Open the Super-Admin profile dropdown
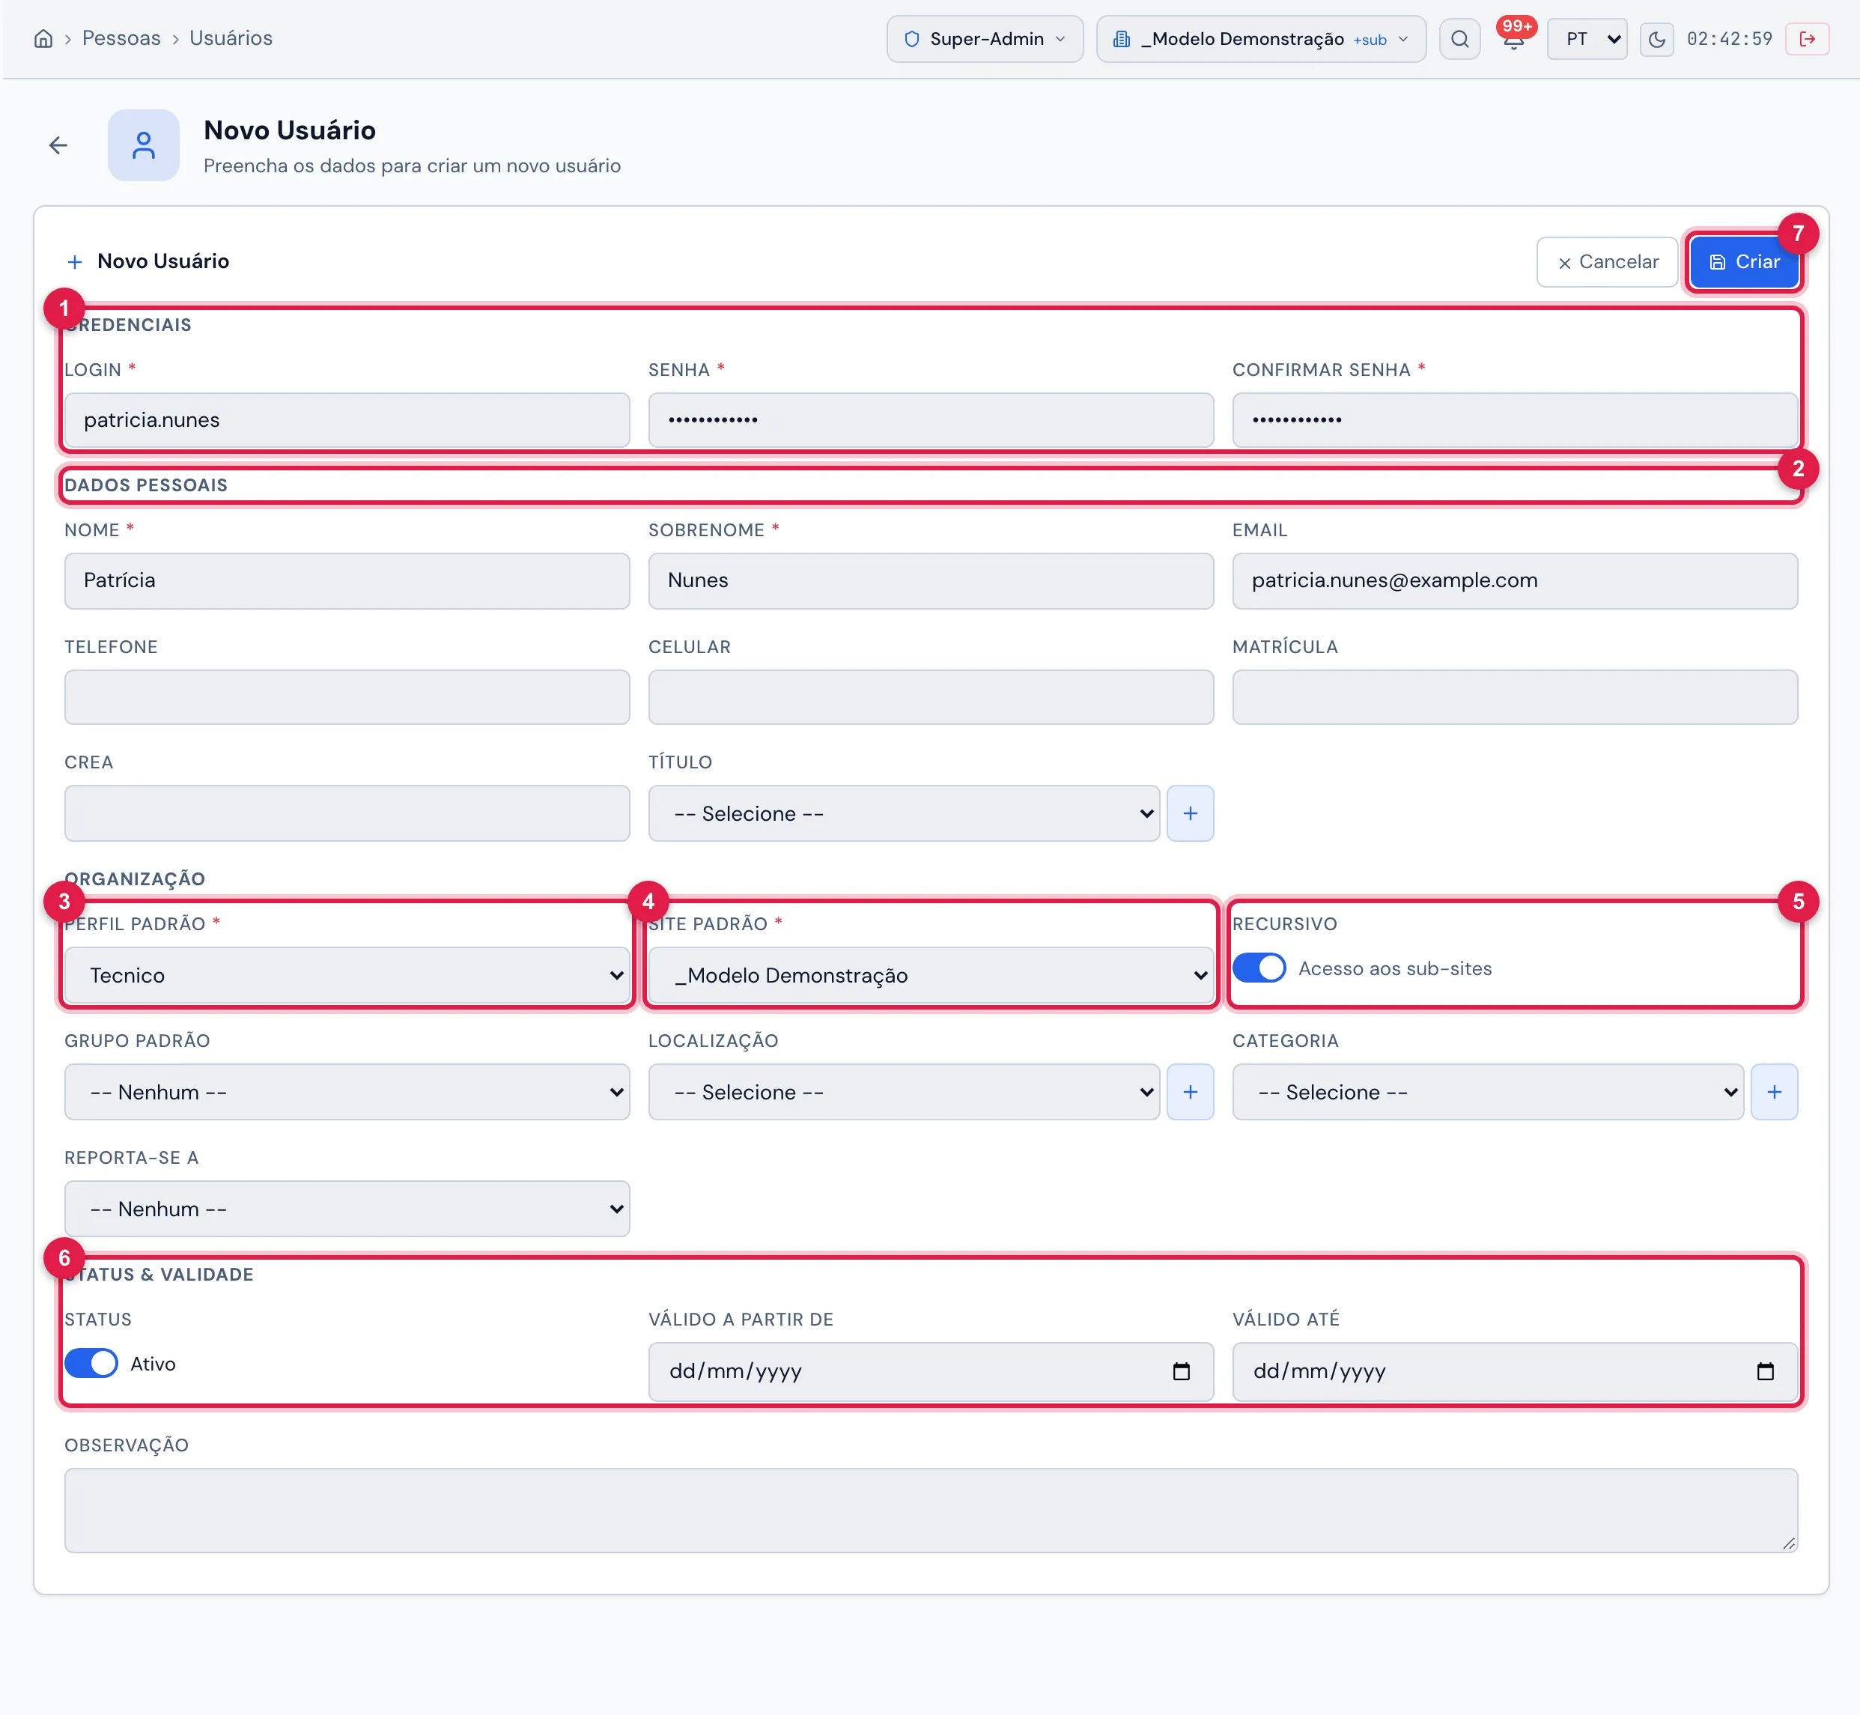This screenshot has width=1860, height=1715. tap(984, 39)
